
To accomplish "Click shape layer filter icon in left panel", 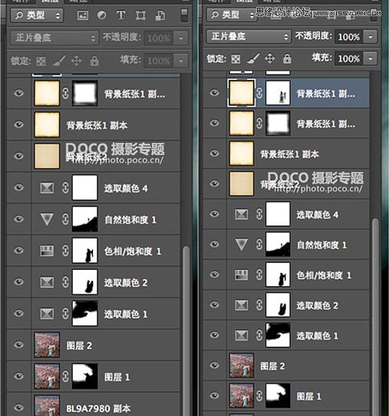I will [140, 15].
